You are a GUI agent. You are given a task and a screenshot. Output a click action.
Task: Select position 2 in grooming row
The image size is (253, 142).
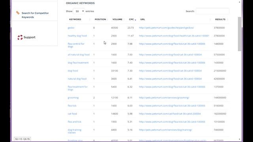(94, 97)
